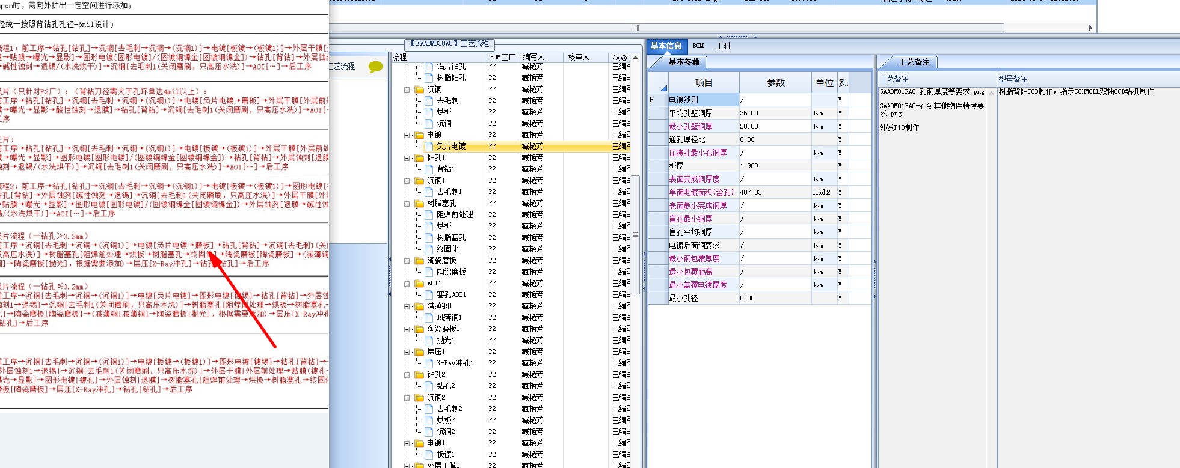
Task: Click the 项目 column header
Action: [x=704, y=82]
